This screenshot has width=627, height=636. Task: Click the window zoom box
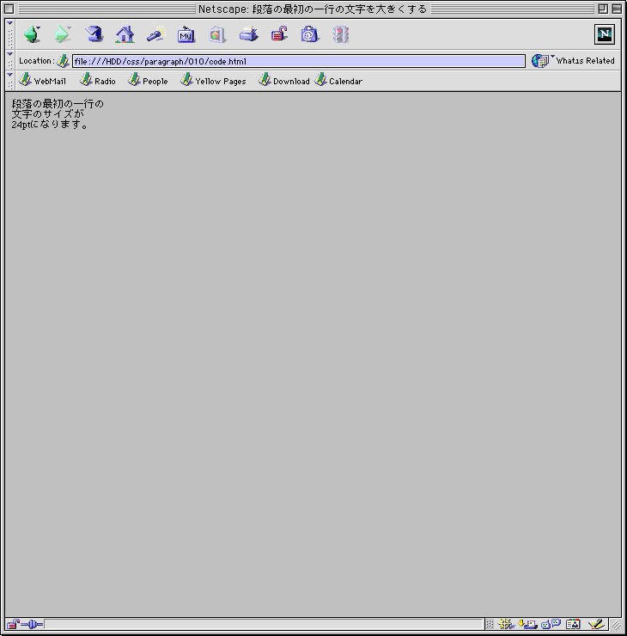[x=603, y=9]
